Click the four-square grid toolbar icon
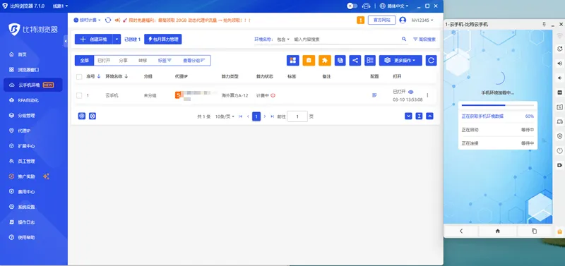The width and height of the screenshot is (565, 266). point(293,61)
